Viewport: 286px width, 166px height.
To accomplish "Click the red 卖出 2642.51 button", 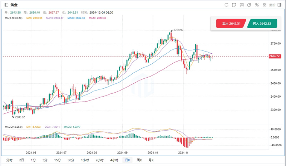I will click(231, 24).
